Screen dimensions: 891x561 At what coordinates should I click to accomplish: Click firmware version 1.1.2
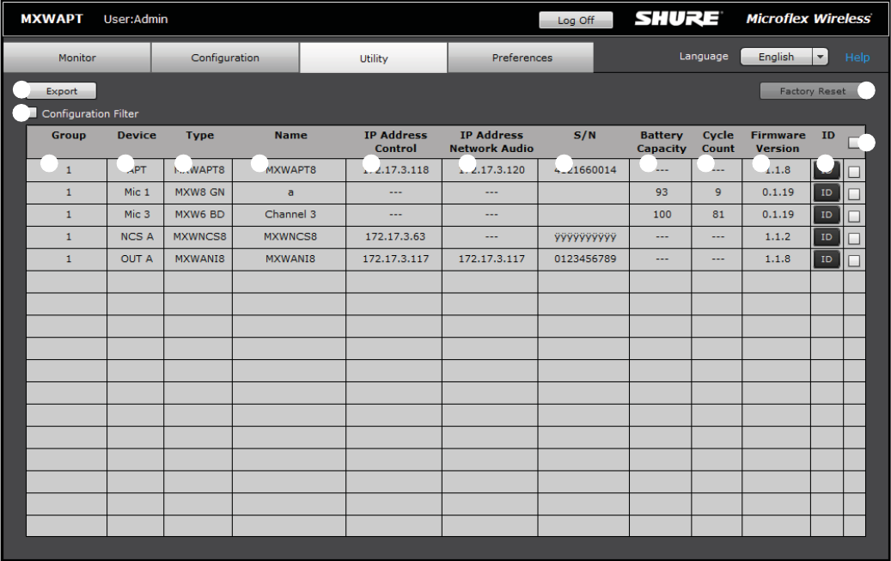(x=778, y=236)
